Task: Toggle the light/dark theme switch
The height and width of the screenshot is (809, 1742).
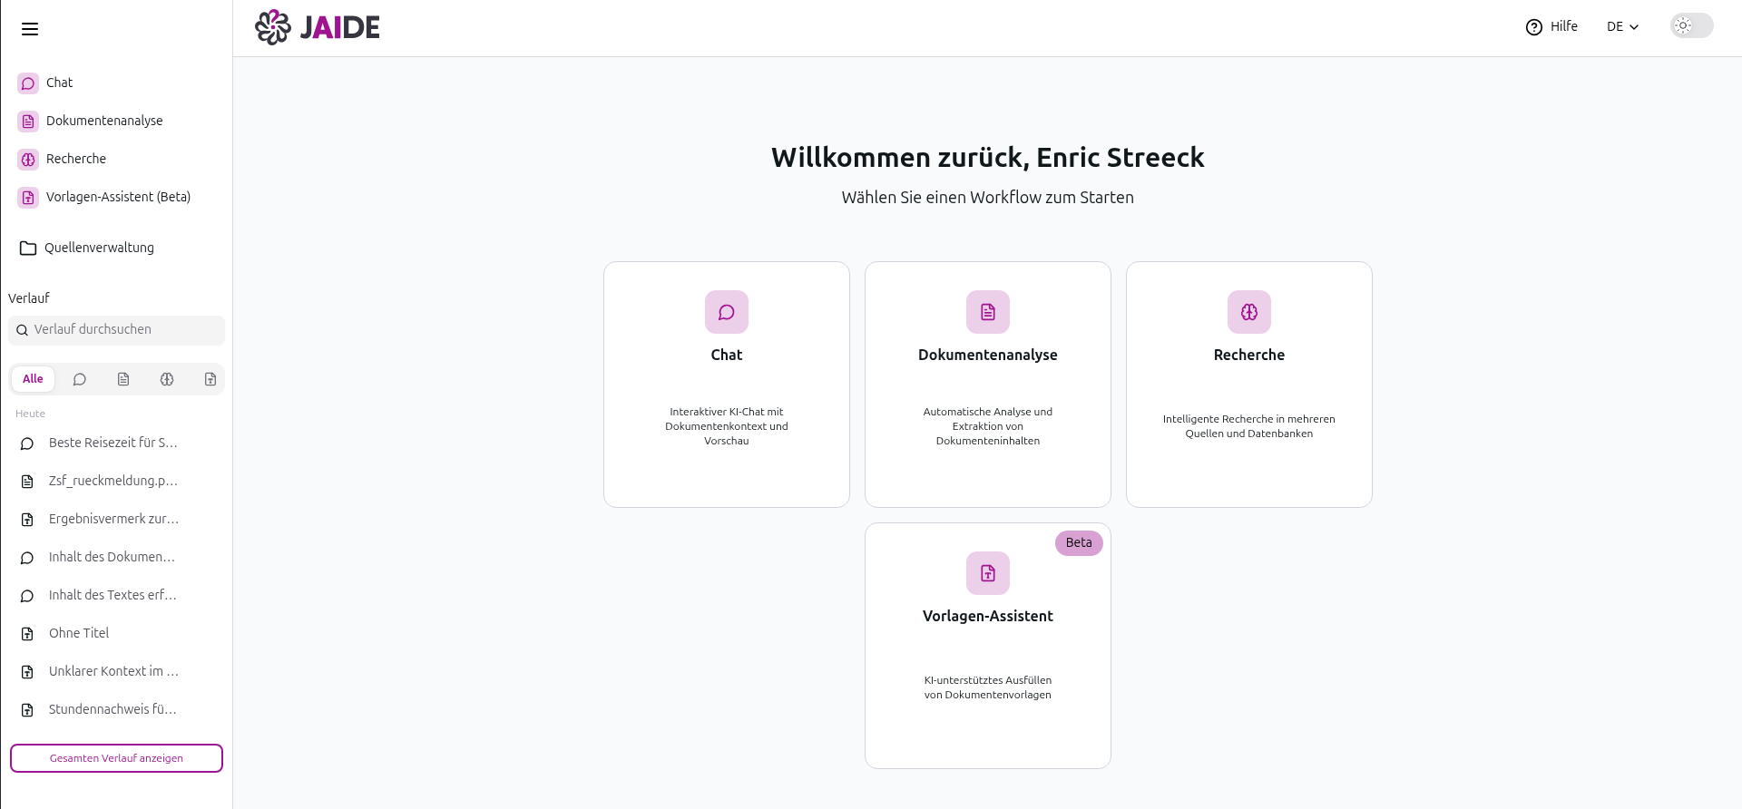Action: coord(1691,26)
